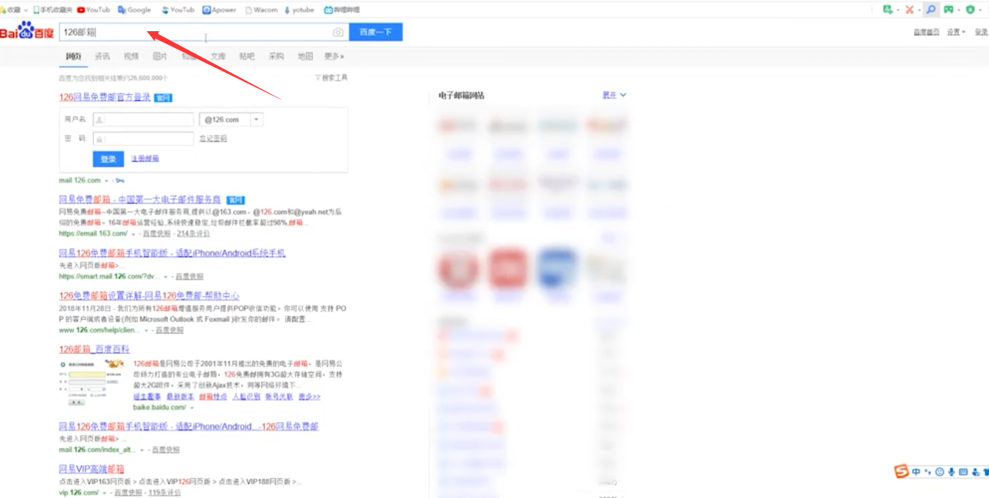Image resolution: width=989 pixels, height=498 pixels.
Task: Switch to the 图片 tab
Action: [160, 56]
